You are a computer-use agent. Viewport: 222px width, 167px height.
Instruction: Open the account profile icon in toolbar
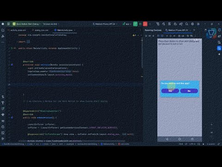(x=198, y=24)
